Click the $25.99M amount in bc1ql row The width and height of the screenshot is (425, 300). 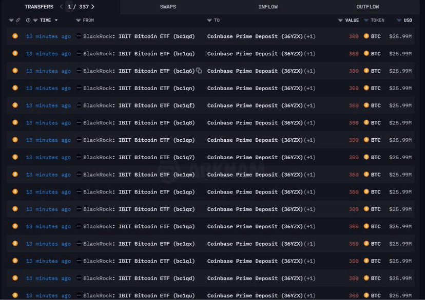[400, 261]
